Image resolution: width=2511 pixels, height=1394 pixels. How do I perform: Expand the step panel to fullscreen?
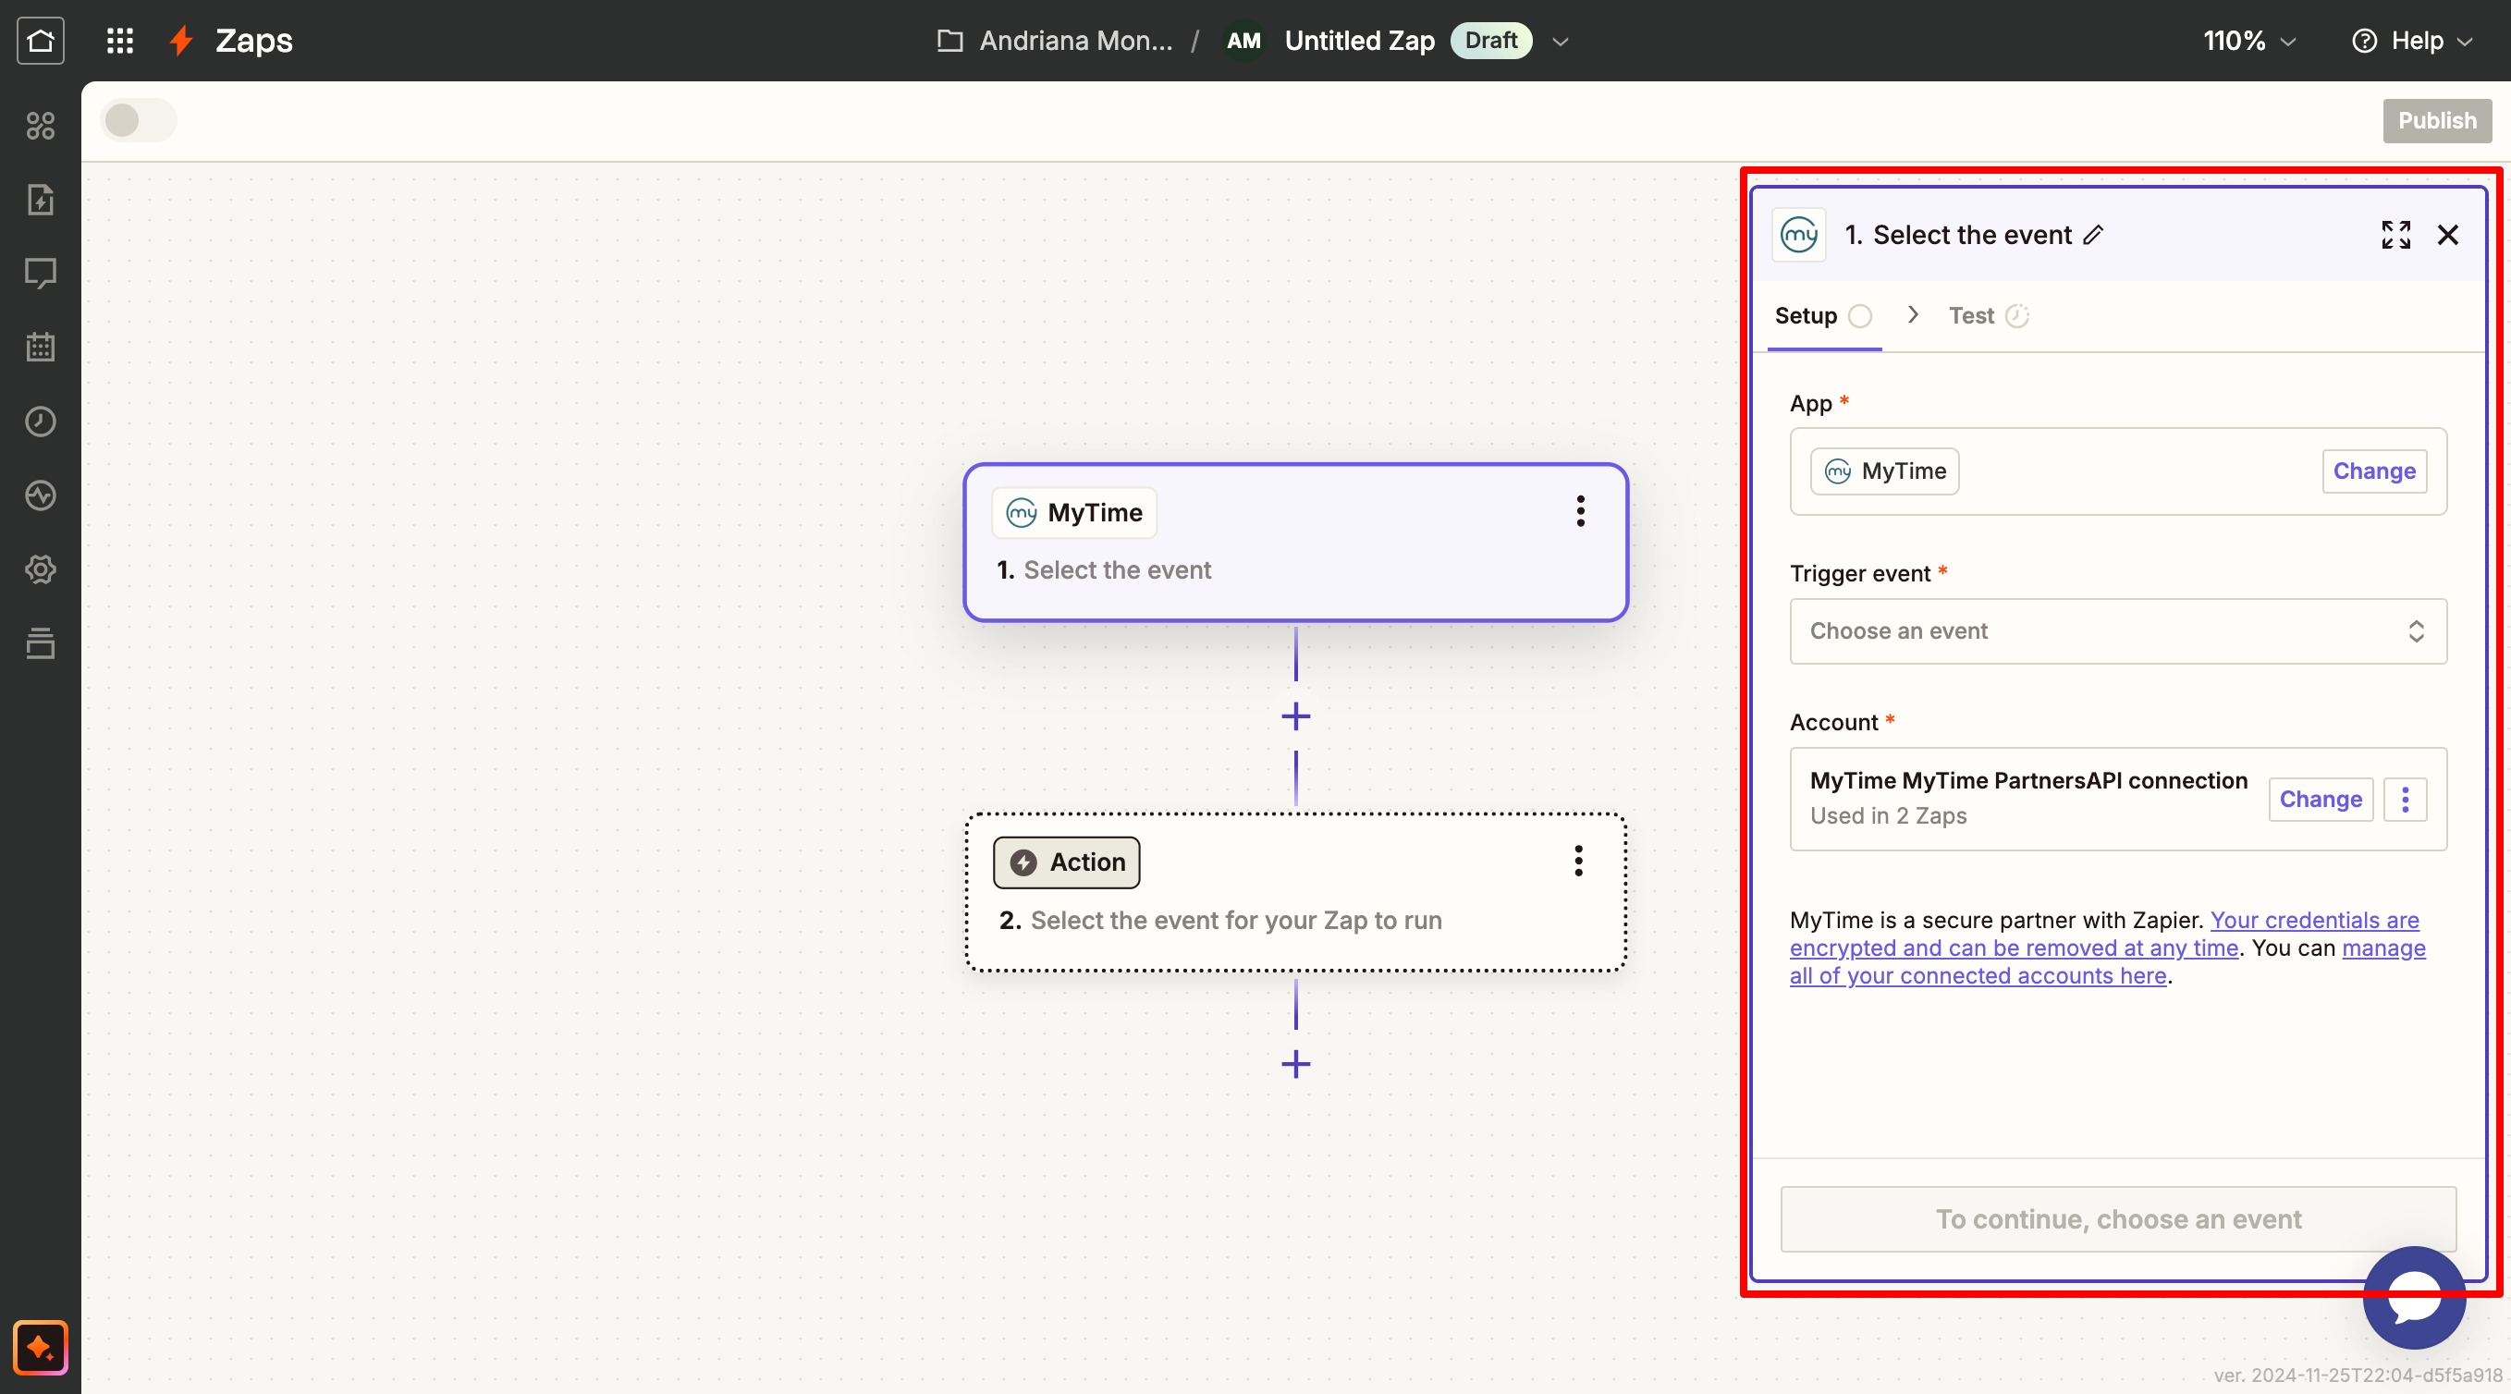(2395, 235)
